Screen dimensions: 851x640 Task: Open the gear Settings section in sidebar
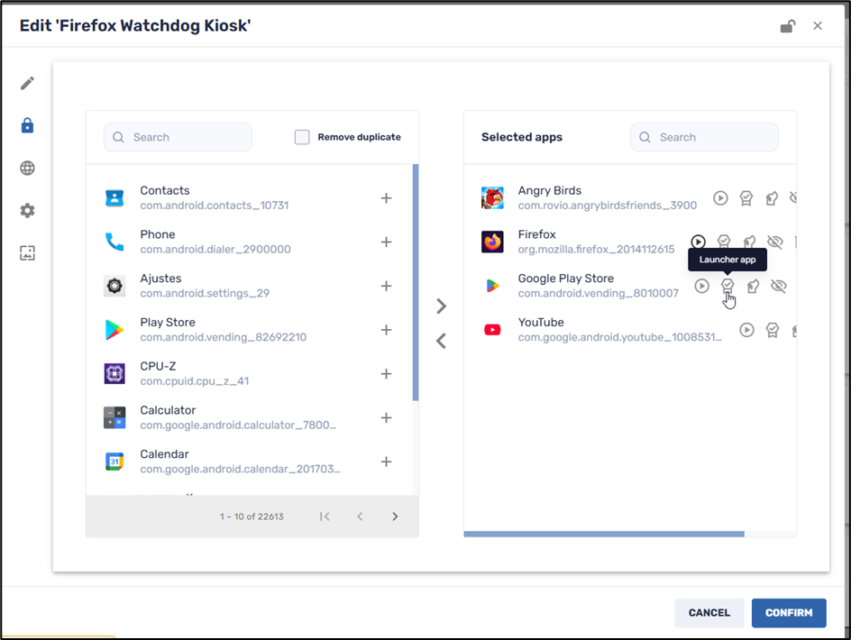click(27, 210)
